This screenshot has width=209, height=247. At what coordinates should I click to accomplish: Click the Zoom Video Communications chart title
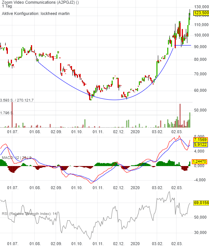coord(40,2)
